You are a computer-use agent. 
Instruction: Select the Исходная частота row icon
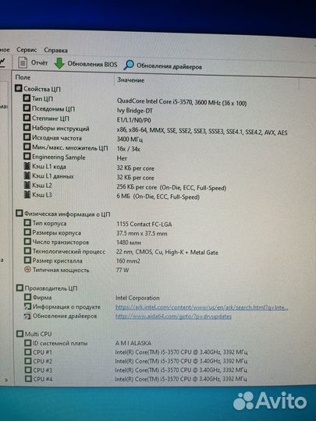(27, 137)
